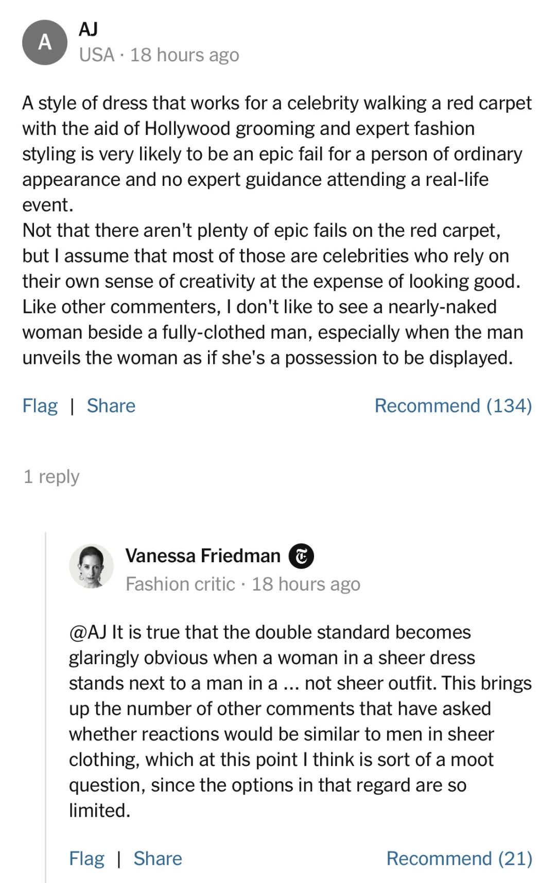Recommend AJ's comment with 134 recommendations
The height and width of the screenshot is (883, 556).
click(453, 406)
